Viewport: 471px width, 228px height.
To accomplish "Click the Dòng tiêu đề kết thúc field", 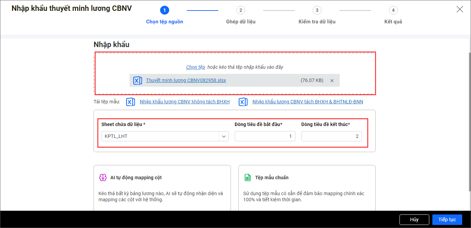I will [x=331, y=136].
